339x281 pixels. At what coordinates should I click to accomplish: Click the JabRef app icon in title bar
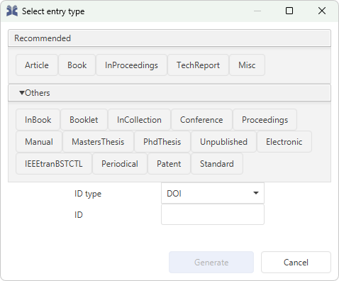coord(12,11)
